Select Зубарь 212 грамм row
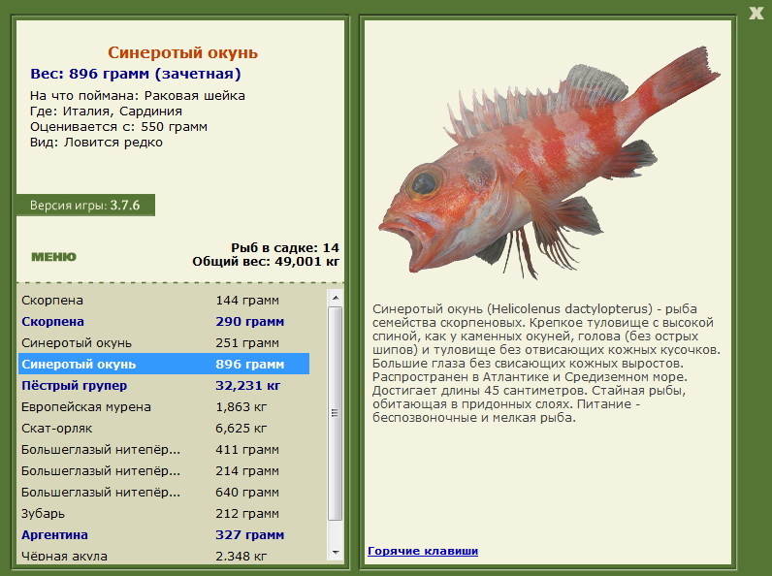 [164, 514]
